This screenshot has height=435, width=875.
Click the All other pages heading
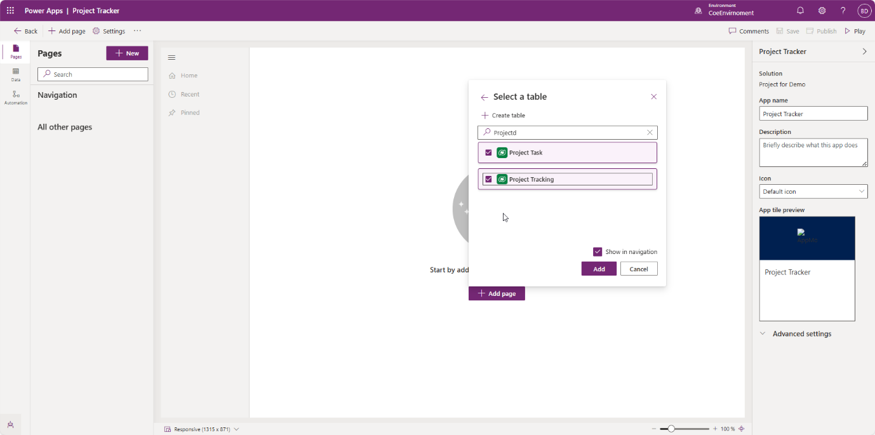(65, 127)
